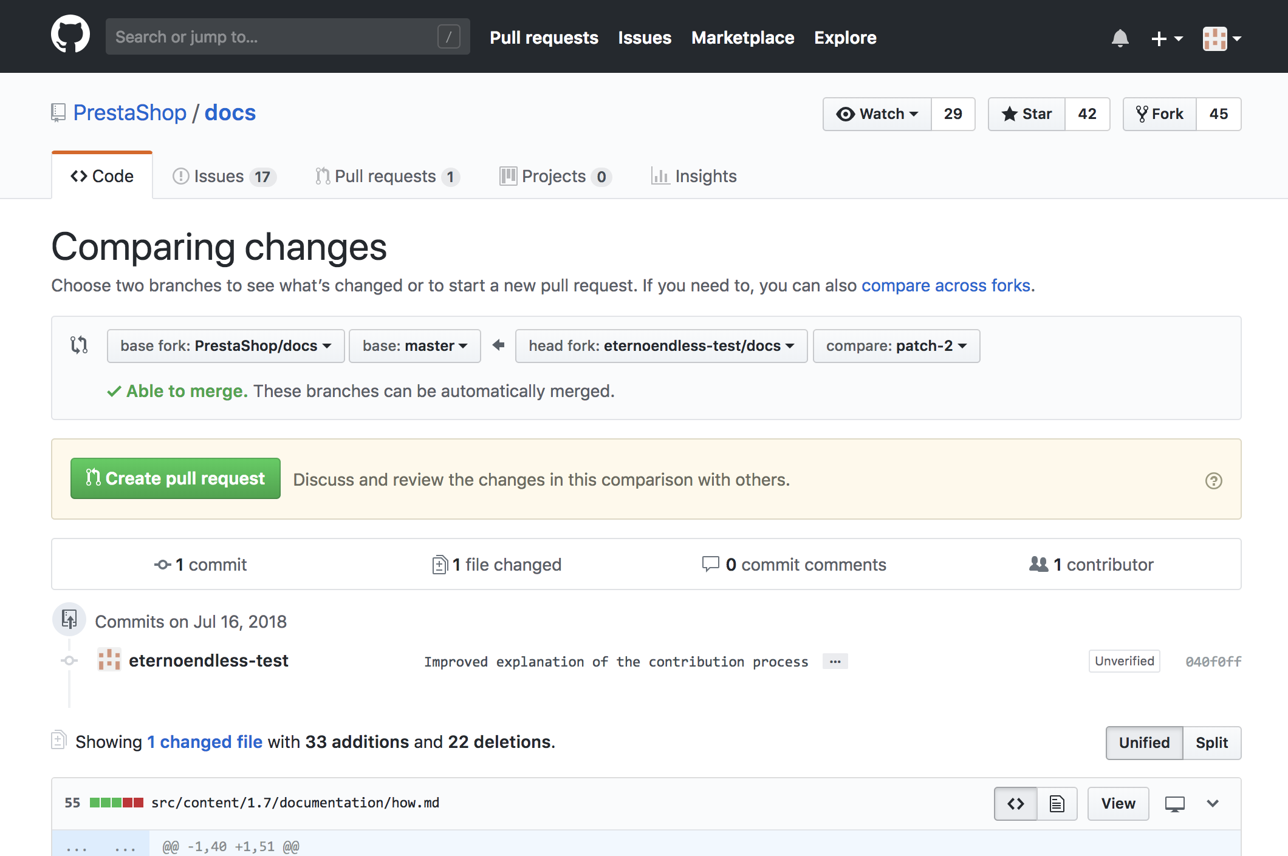This screenshot has width=1288, height=856.
Task: Open the docs repository link
Action: click(230, 113)
